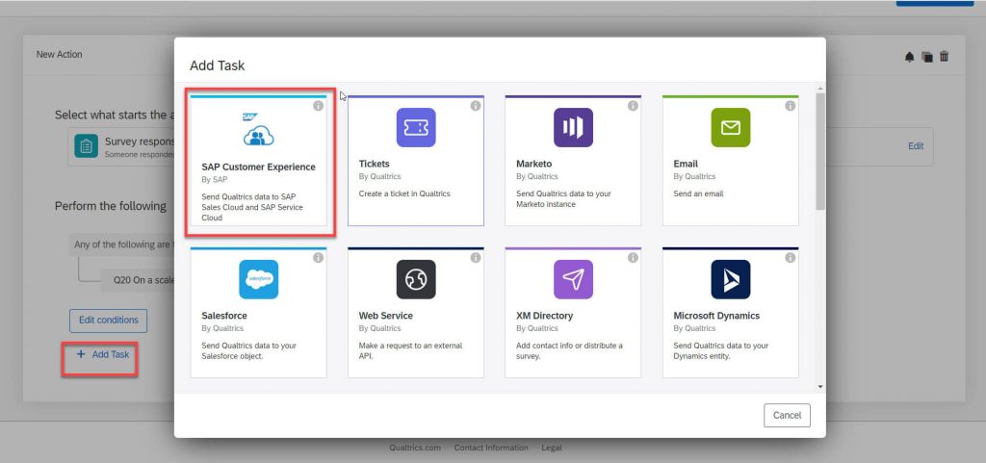The width and height of the screenshot is (986, 463).
Task: Open info for SAP Customer Experience card
Action: click(318, 106)
